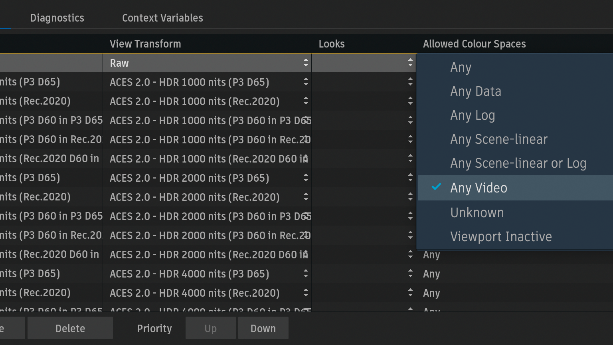Click Any colour space for HDR 4000 nits (P3 D65)
This screenshot has width=613, height=345.
[x=431, y=274]
